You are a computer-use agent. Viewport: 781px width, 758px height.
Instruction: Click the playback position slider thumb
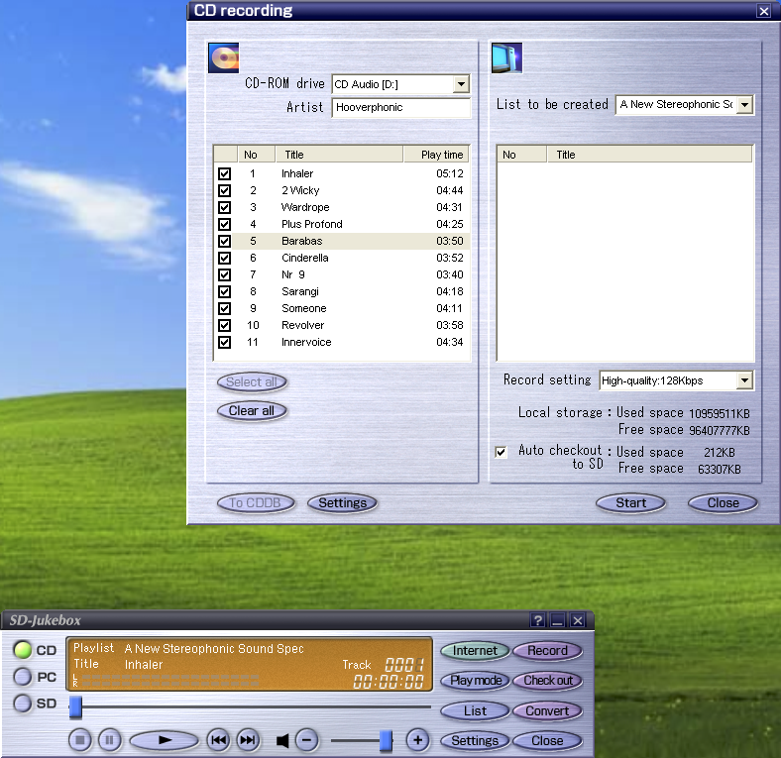click(x=75, y=706)
